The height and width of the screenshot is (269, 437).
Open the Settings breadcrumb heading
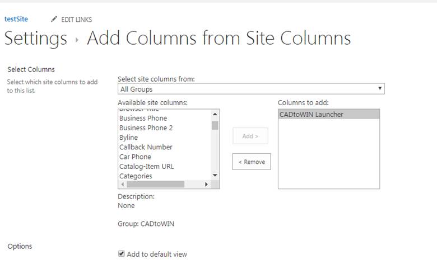point(35,39)
